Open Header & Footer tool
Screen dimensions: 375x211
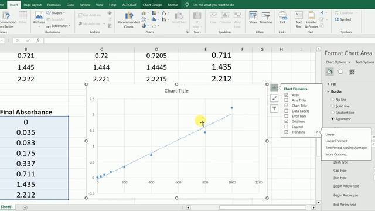coord(311,19)
